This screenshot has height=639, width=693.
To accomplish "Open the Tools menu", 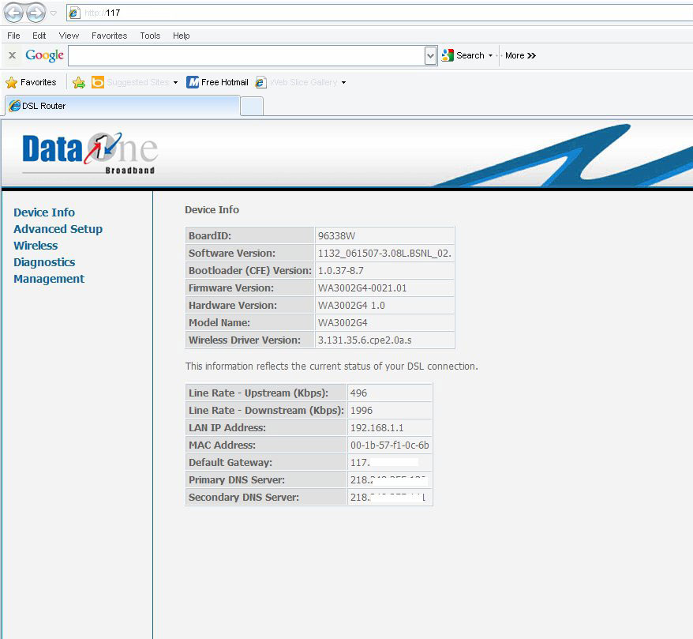I will pyautogui.click(x=150, y=36).
